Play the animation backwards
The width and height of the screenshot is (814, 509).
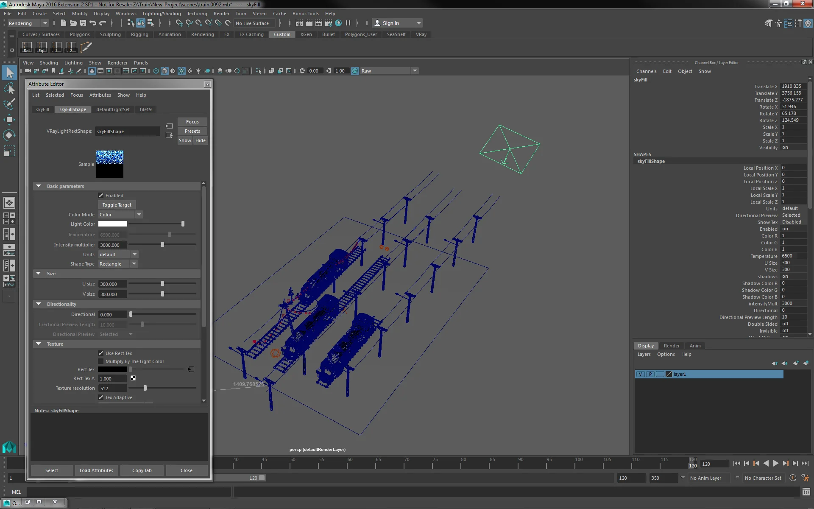(766, 464)
